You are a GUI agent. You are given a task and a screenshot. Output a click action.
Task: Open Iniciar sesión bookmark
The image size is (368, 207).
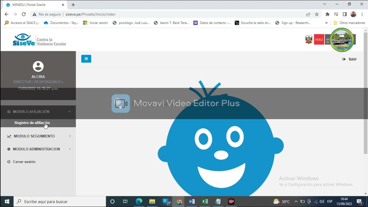click(95, 23)
